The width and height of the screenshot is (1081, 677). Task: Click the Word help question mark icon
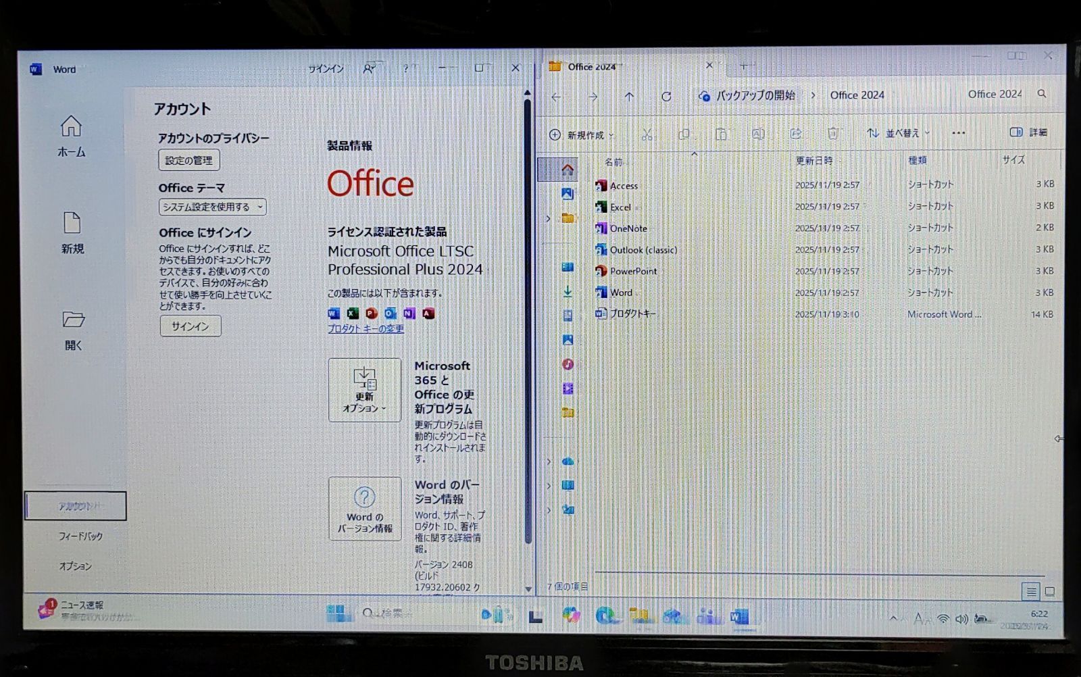405,68
